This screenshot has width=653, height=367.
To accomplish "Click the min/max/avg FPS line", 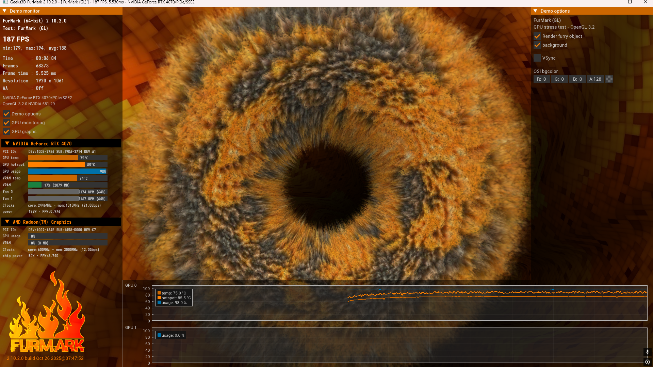I will [35, 48].
